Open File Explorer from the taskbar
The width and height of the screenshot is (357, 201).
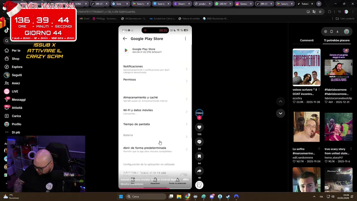pos(179,197)
